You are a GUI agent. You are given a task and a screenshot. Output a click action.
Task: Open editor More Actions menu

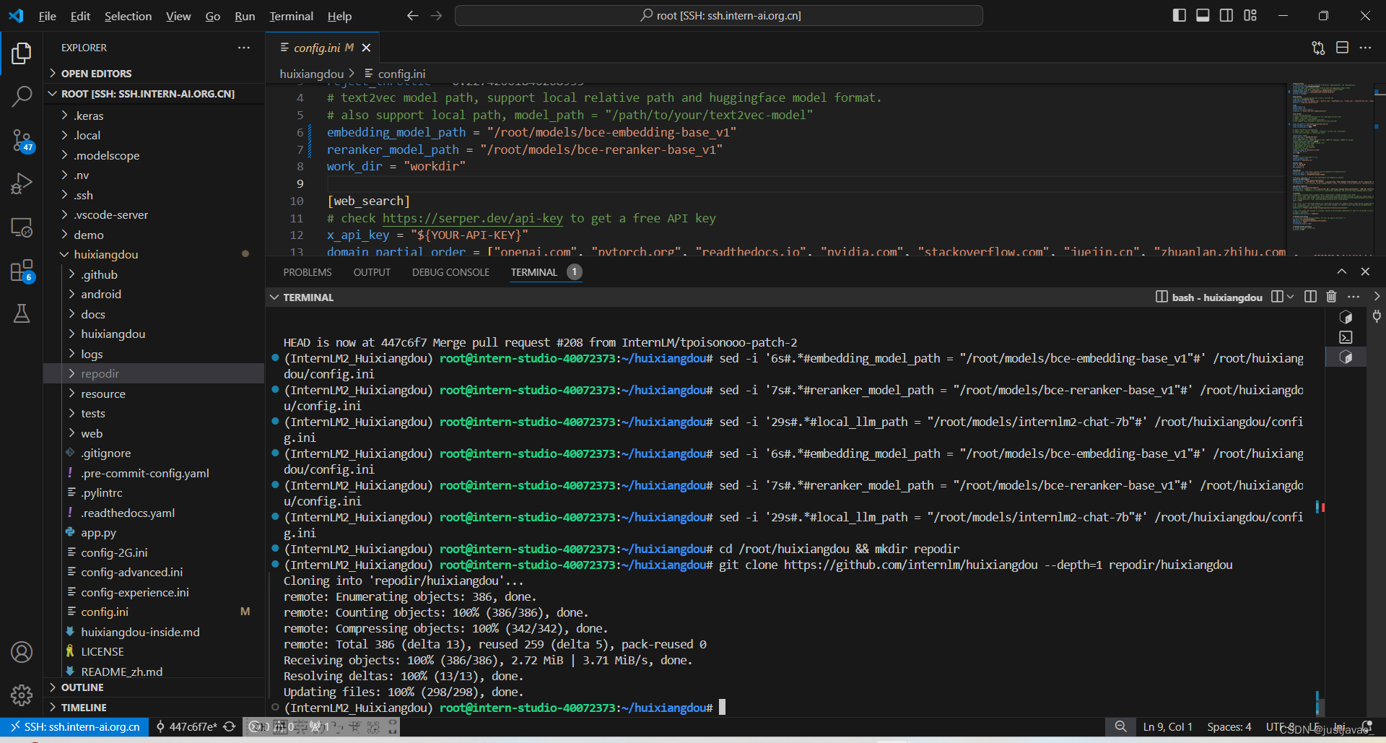coord(1365,48)
